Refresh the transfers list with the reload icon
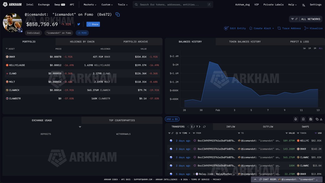Screen dimensions: 325x183 pos(204,127)
